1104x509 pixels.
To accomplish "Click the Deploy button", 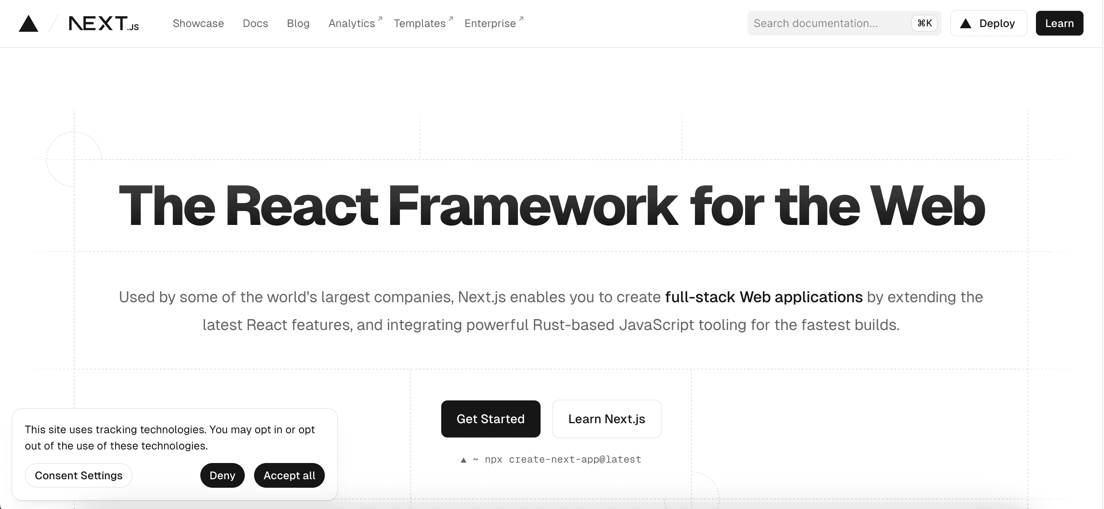I will (x=988, y=23).
